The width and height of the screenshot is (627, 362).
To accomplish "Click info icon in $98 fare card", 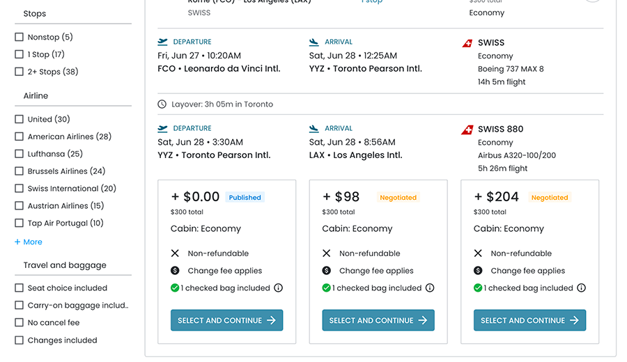I will [x=430, y=288].
